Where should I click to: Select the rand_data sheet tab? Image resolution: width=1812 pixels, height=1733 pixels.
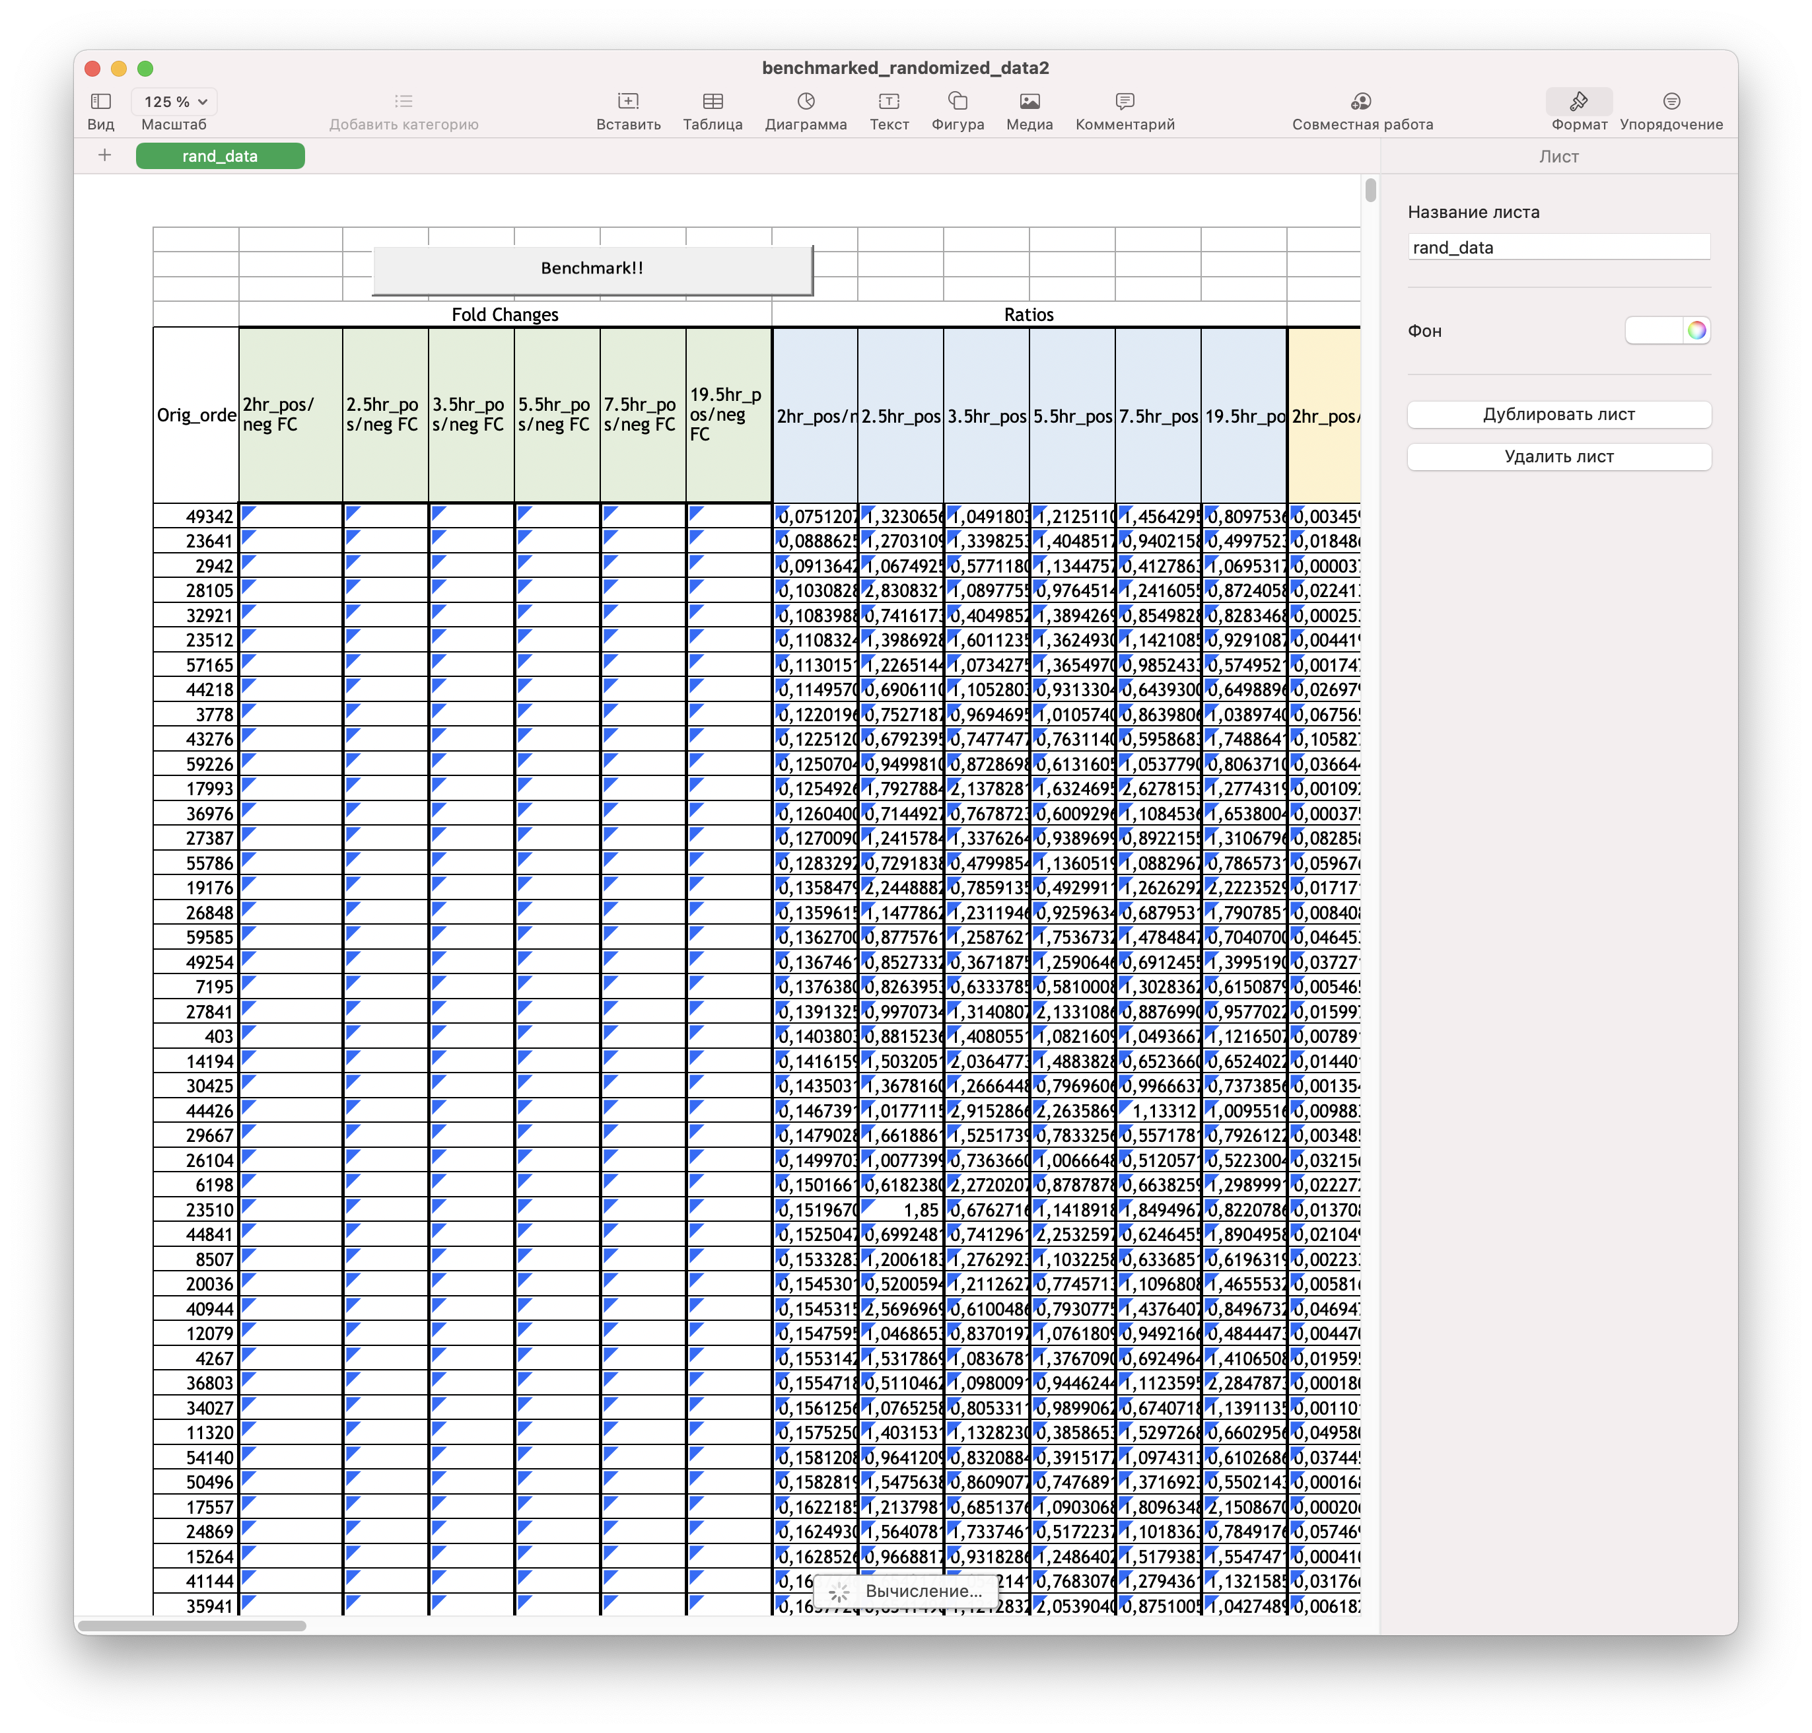pyautogui.click(x=220, y=156)
